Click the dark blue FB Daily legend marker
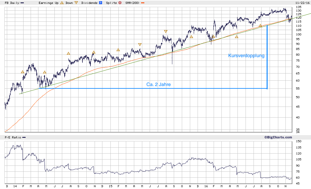This screenshot has width=311, height=189. click(22, 3)
